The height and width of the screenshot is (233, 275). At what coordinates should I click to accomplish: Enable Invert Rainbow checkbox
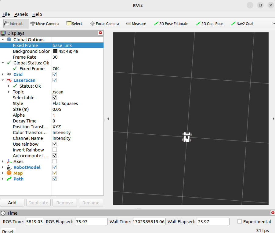click(55, 150)
